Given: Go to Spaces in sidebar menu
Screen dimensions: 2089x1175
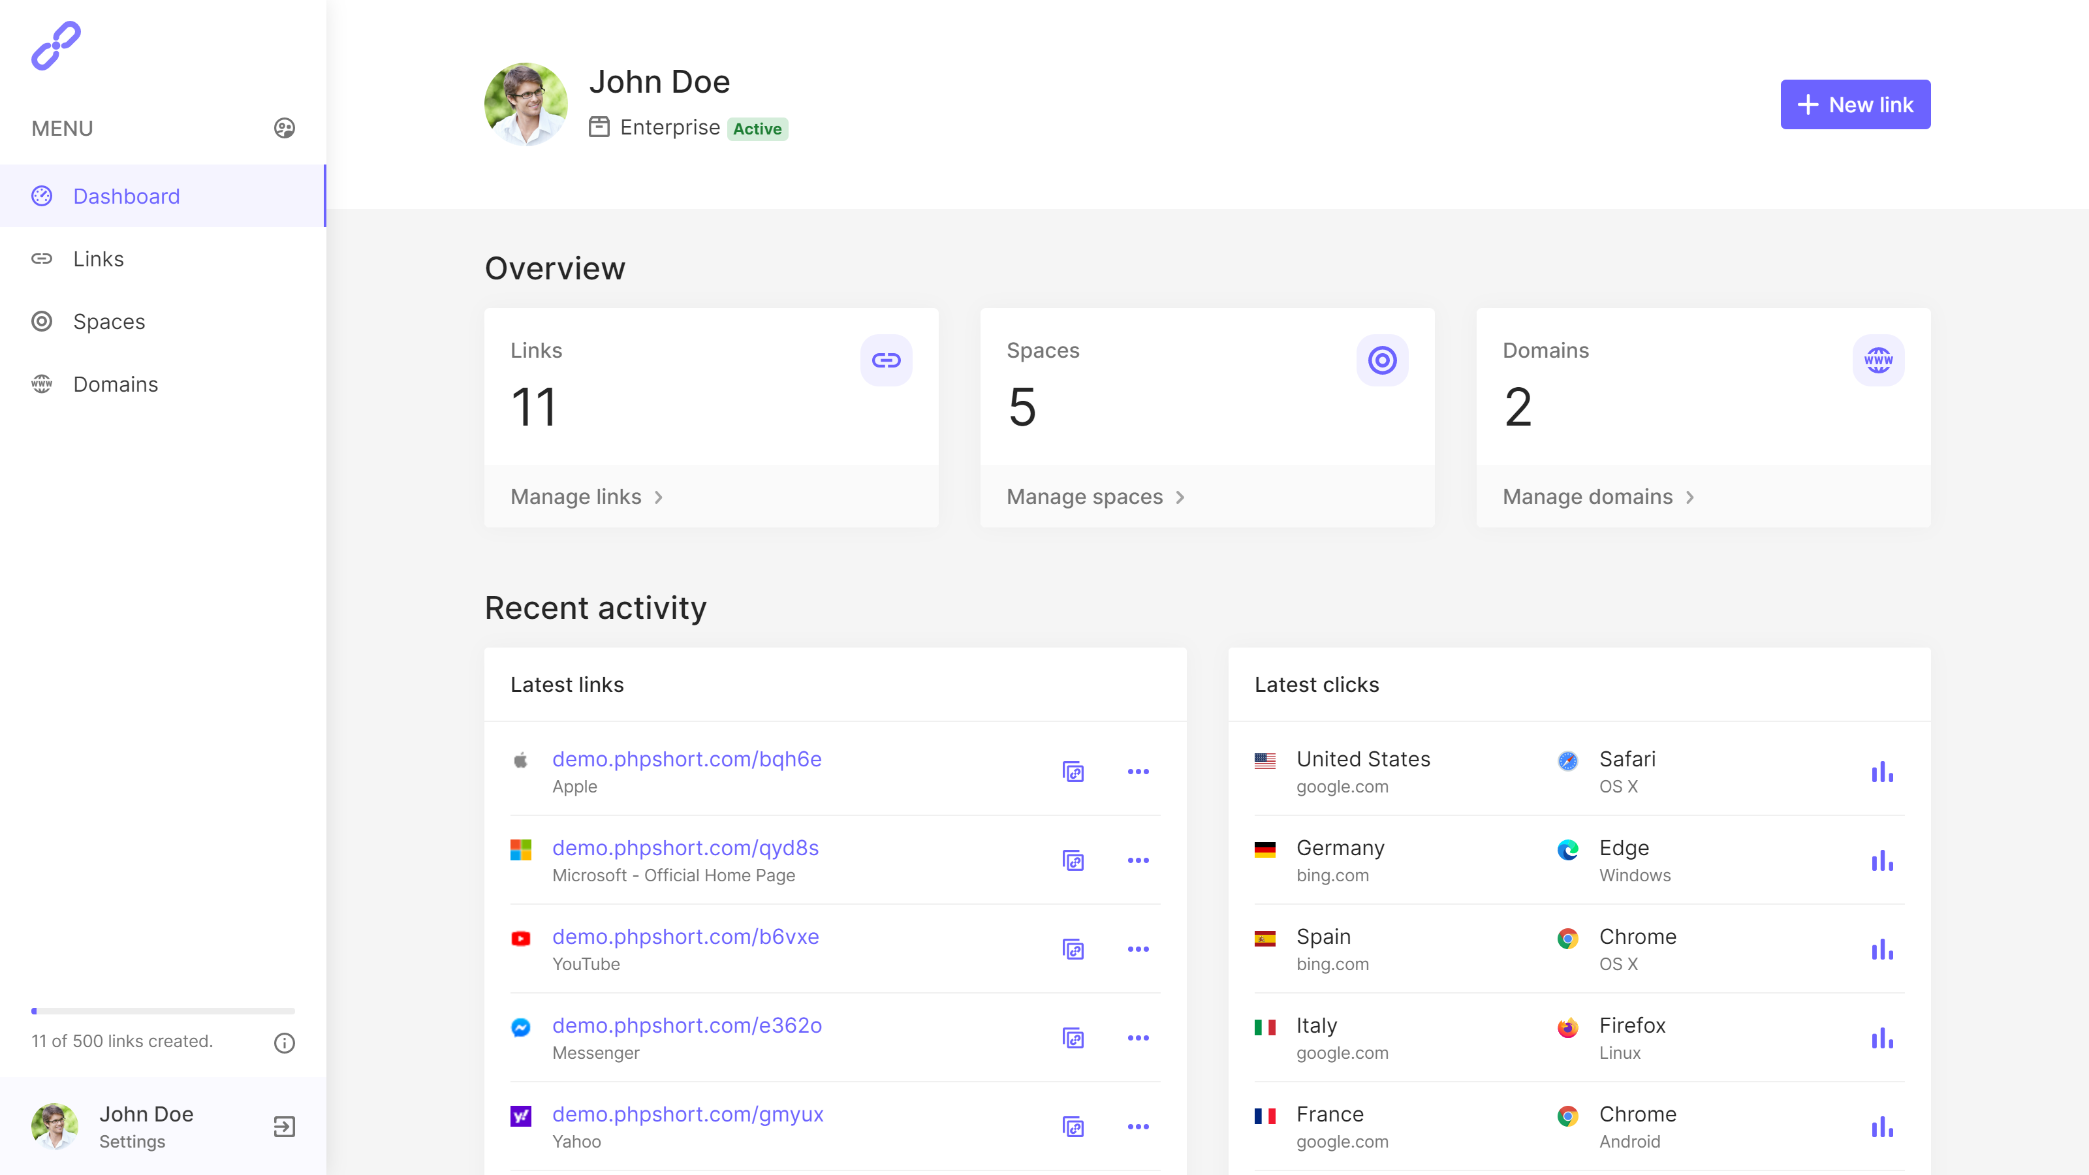Looking at the screenshot, I should [108, 321].
